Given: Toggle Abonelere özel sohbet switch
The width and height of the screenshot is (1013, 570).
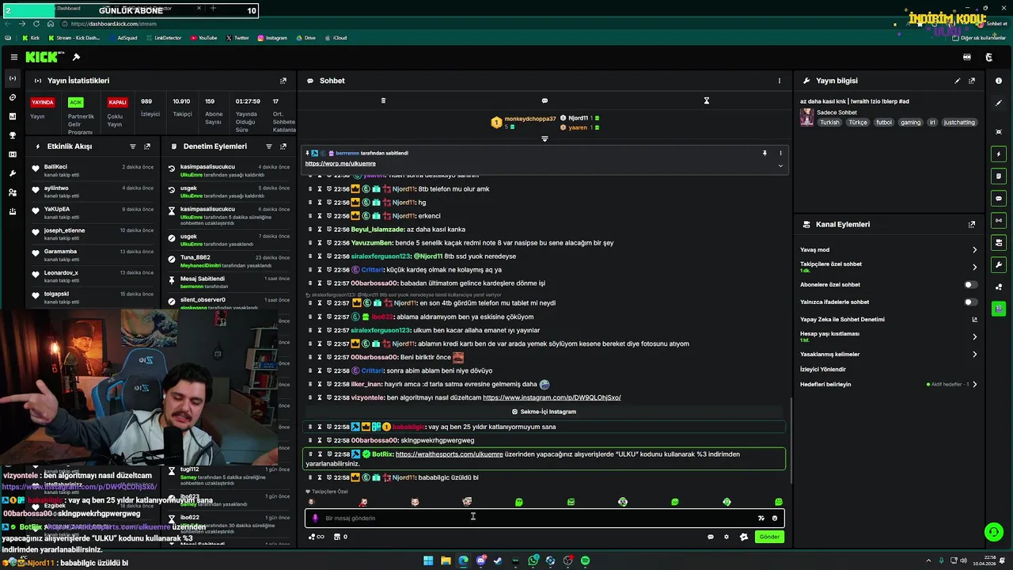Looking at the screenshot, I should click(x=969, y=284).
